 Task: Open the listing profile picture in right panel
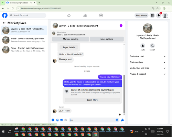[148, 28]
